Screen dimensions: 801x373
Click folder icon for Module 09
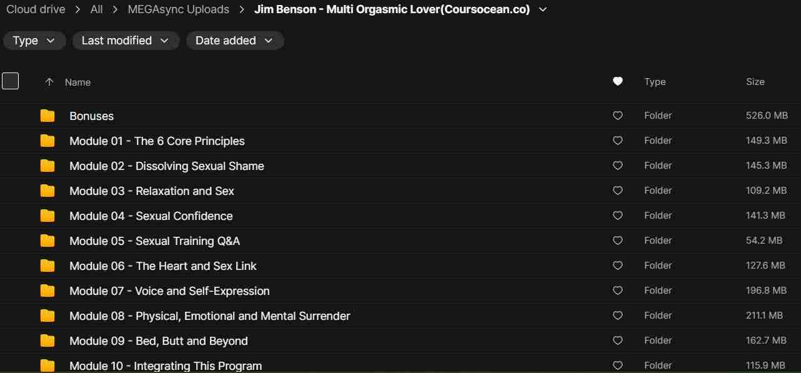[x=47, y=341]
